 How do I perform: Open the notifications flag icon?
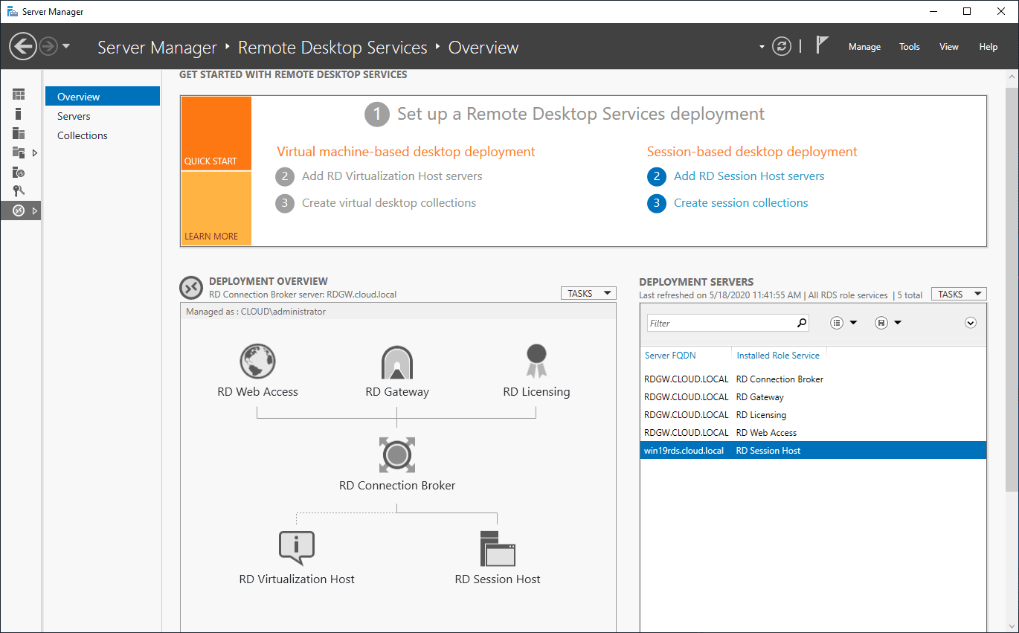coord(821,45)
